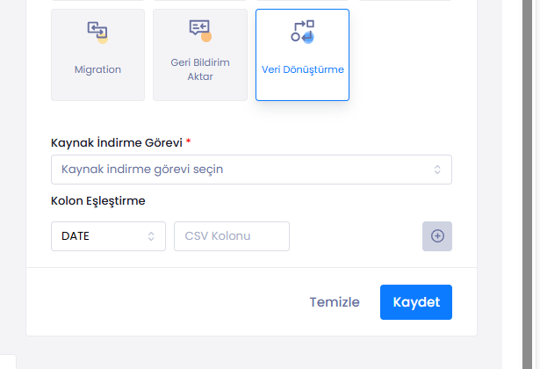
Task: Expand the DATE column type dropdown
Action: 108,236
